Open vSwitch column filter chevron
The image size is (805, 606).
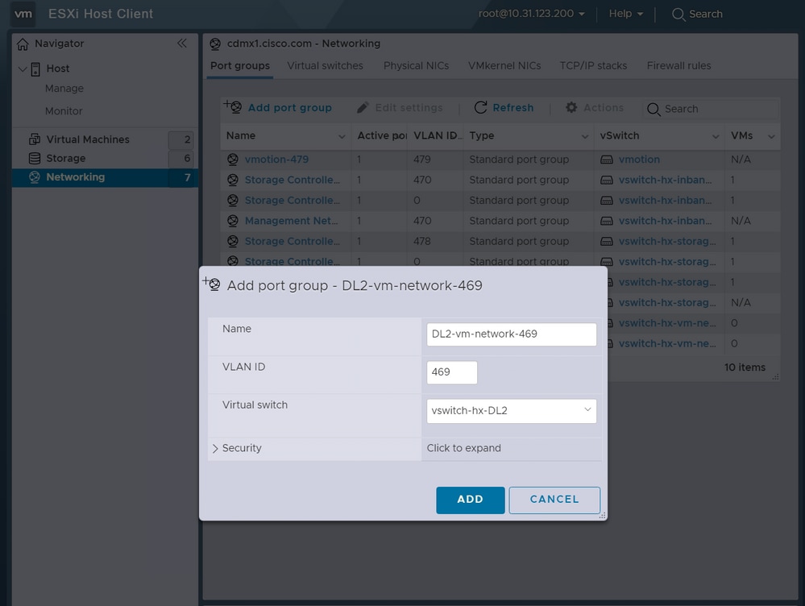716,136
